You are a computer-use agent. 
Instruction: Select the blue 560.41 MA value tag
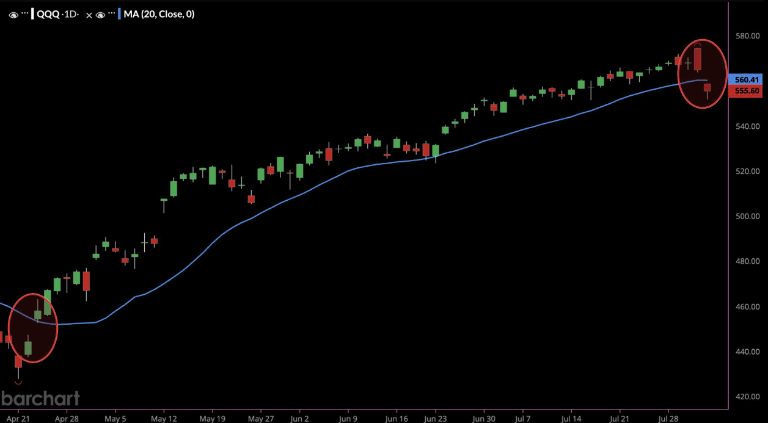click(747, 80)
